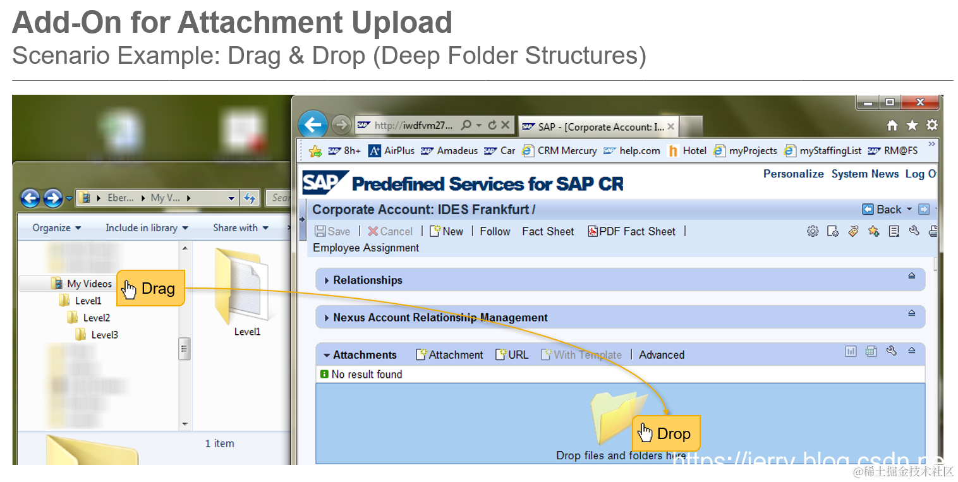The image size is (958, 482).
Task: Close the SAP Corporate Account browser tab
Action: (671, 126)
